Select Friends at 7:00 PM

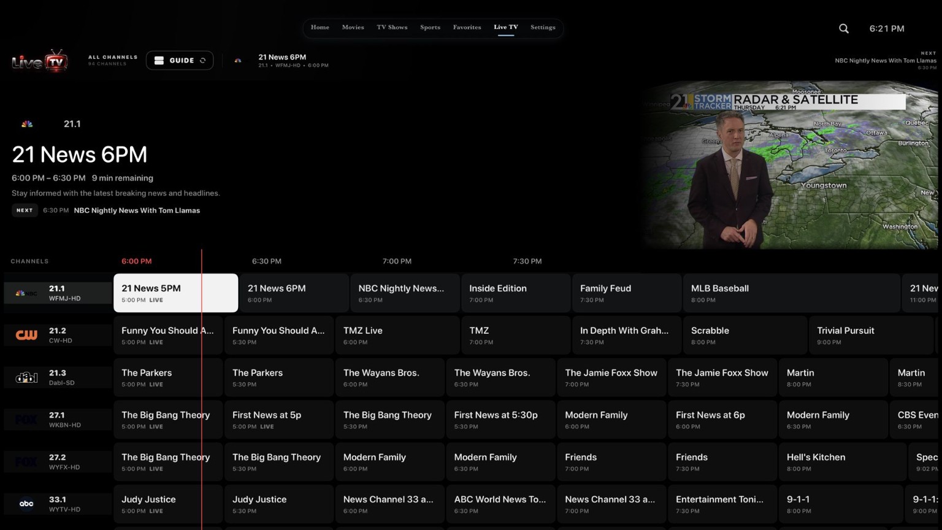coord(611,463)
